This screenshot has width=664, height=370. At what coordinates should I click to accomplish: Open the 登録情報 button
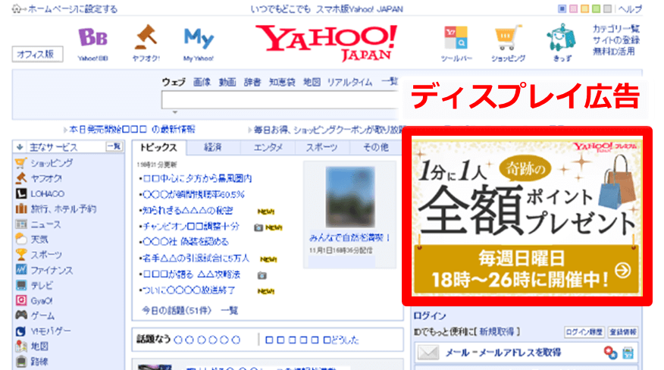tap(623, 332)
